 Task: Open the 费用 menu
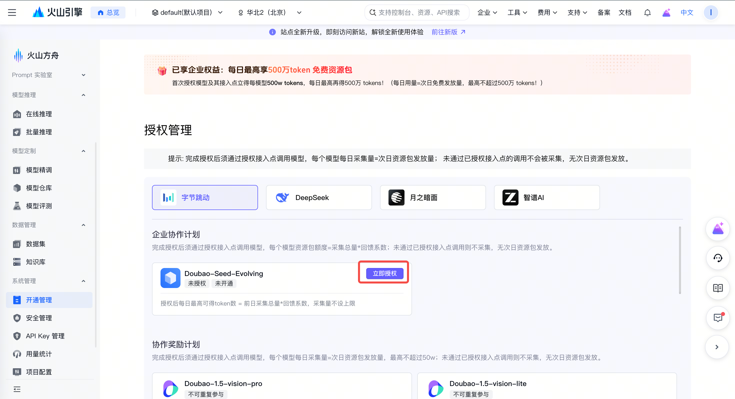coord(547,12)
